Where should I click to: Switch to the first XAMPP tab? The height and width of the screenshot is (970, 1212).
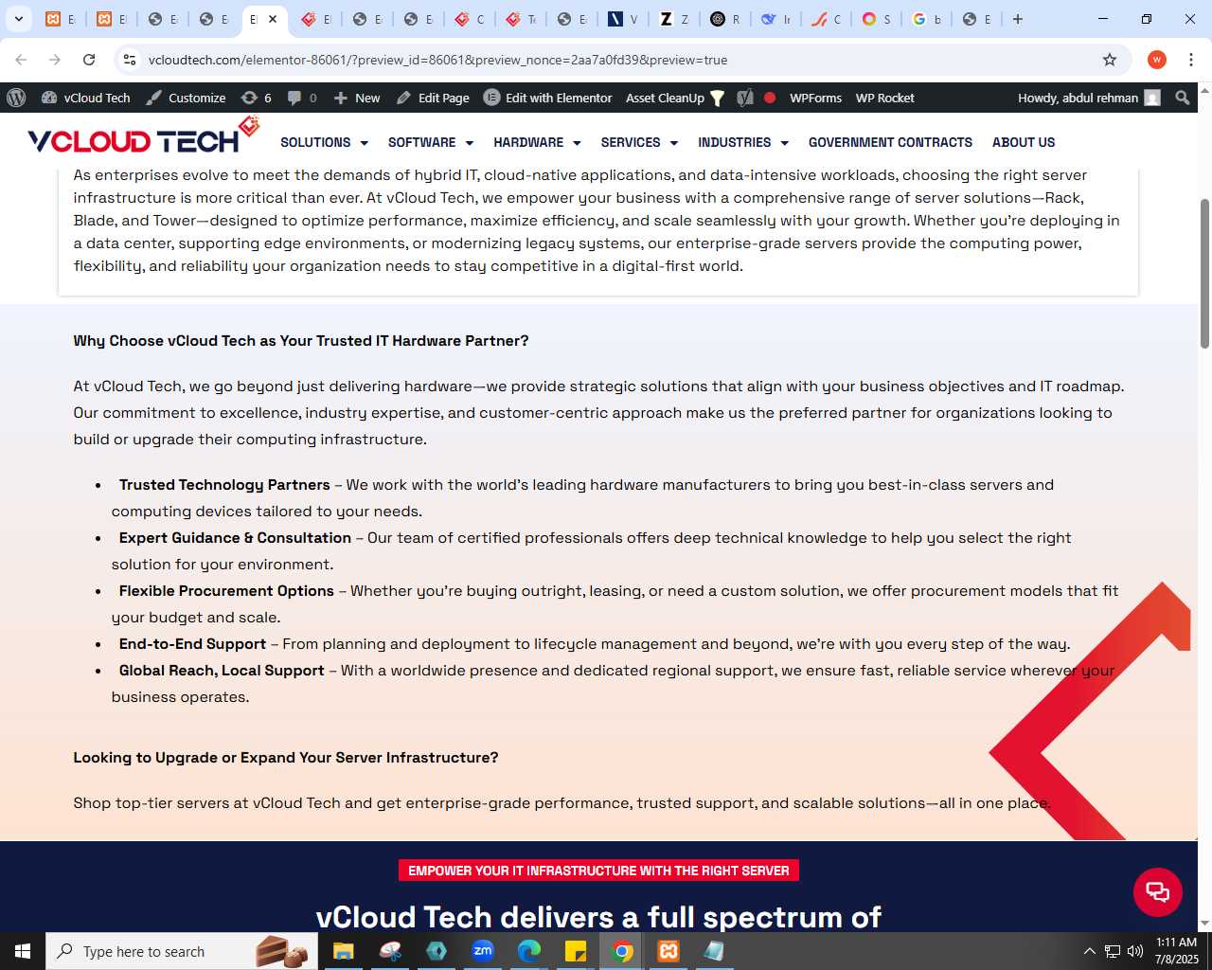61,19
